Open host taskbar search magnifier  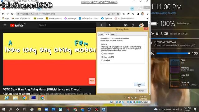point(11,109)
